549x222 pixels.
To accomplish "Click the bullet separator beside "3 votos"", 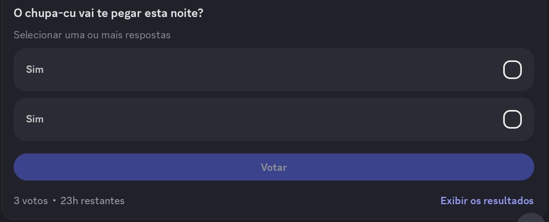I will point(54,201).
